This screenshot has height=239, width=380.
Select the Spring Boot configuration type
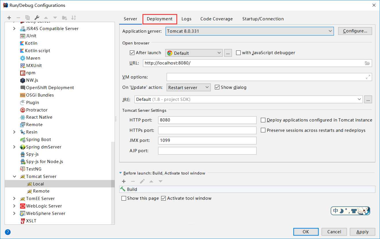[36, 140]
